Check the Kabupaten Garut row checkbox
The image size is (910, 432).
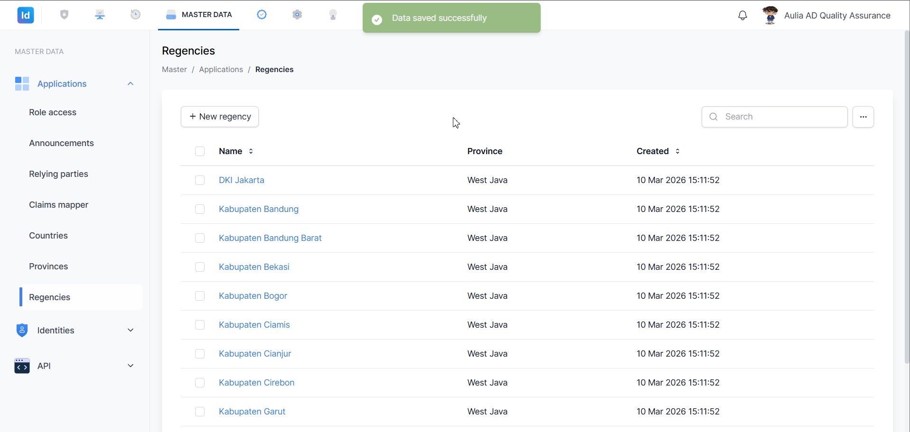(200, 412)
